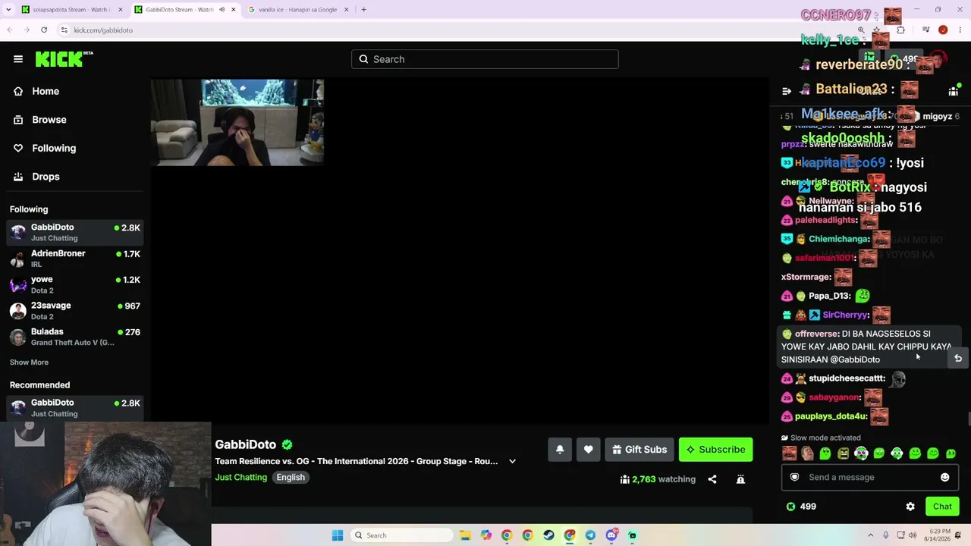Open the chat user list icon
The image size is (971, 546).
point(954,91)
